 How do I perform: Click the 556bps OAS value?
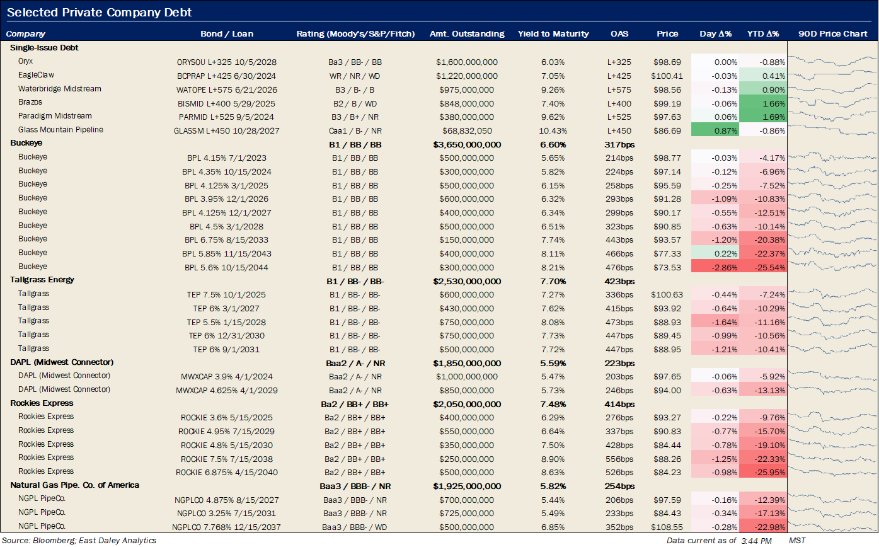click(620, 459)
